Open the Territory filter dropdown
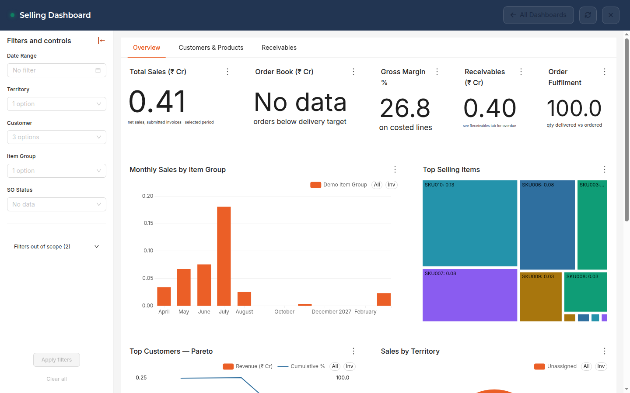630x393 pixels. [56, 104]
